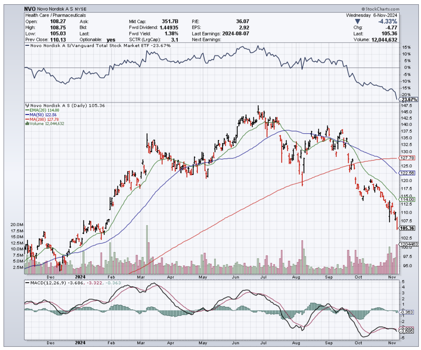Click the -23.67% relative strength value tag
This screenshot has height=350, width=421.
pos(407,100)
